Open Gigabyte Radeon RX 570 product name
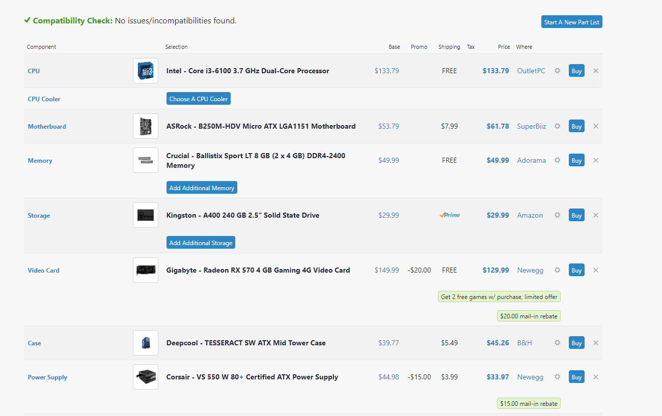 (x=258, y=270)
